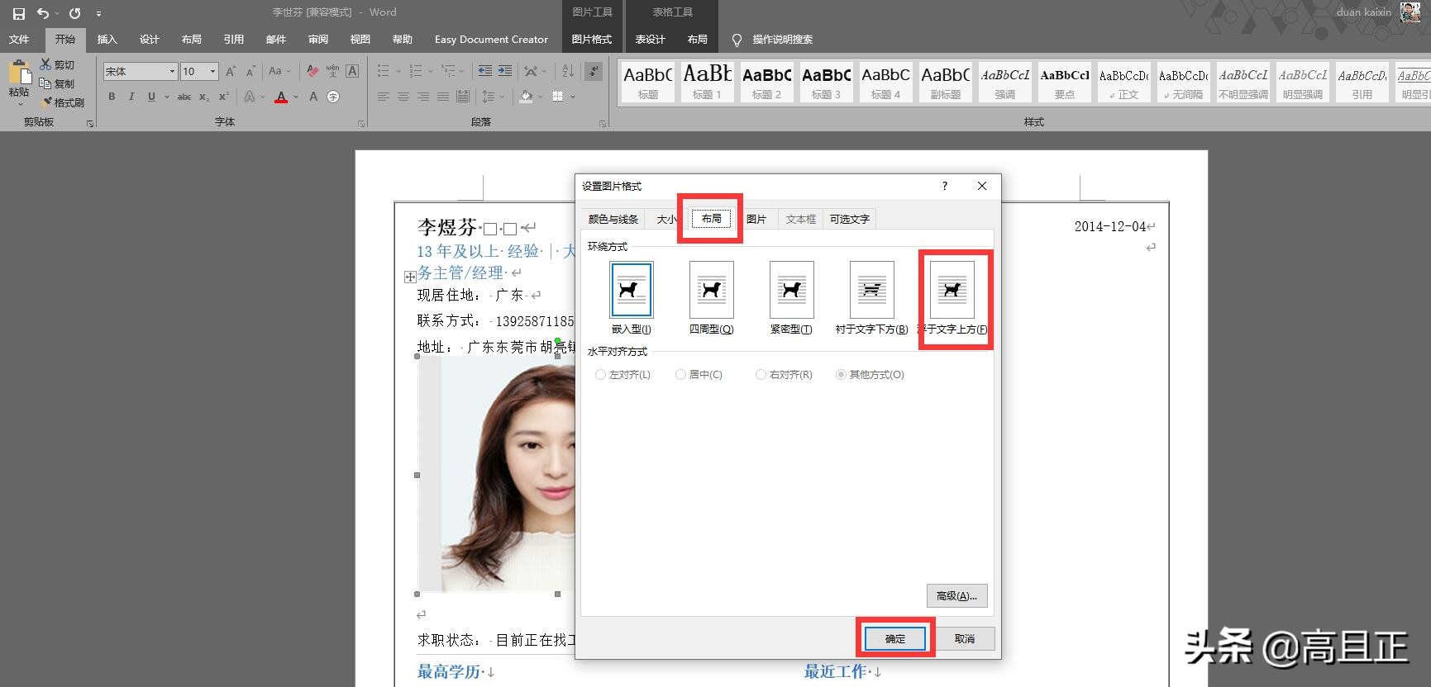Apply the 标题 1 style
1431x687 pixels.
click(708, 82)
